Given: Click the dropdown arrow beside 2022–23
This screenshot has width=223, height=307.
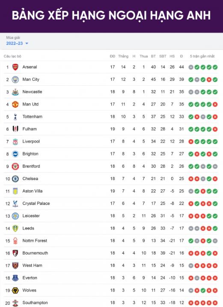Looking at the screenshot, I should tap(27, 43).
